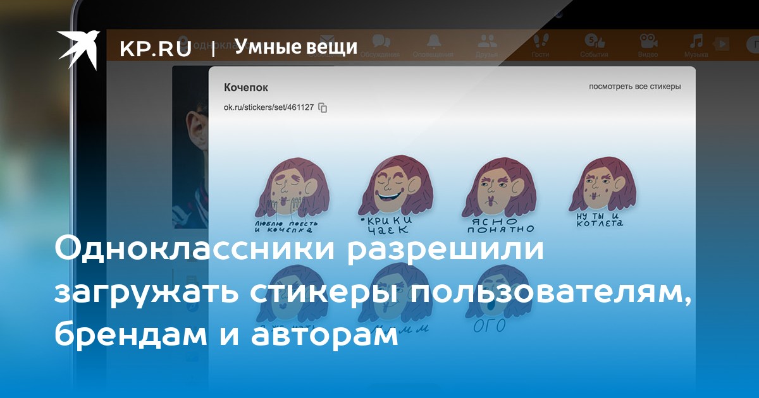
Task: Copy the sticker set link icon
Action: 323,107
